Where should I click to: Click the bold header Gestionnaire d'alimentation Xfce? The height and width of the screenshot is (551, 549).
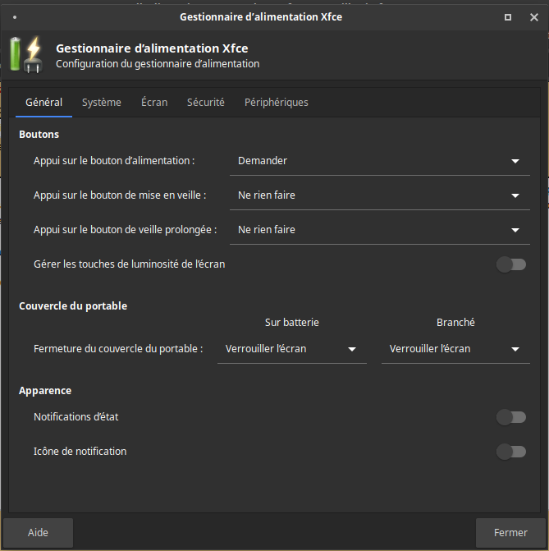tap(152, 48)
